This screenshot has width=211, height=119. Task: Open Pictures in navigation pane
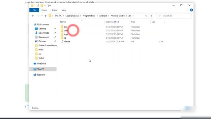(42, 41)
